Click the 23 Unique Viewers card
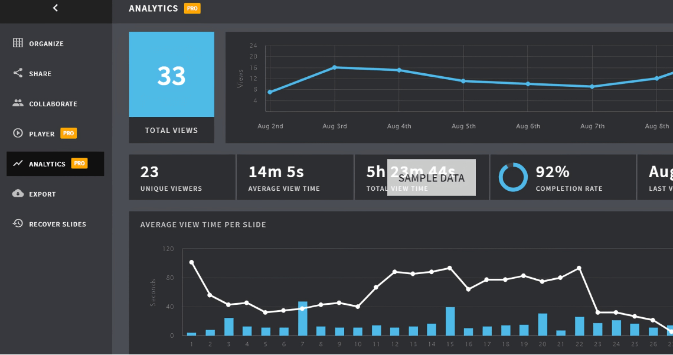 pyautogui.click(x=182, y=177)
